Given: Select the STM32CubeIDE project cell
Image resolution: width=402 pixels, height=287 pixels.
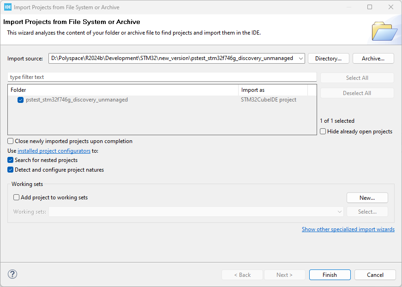Looking at the screenshot, I should point(269,100).
